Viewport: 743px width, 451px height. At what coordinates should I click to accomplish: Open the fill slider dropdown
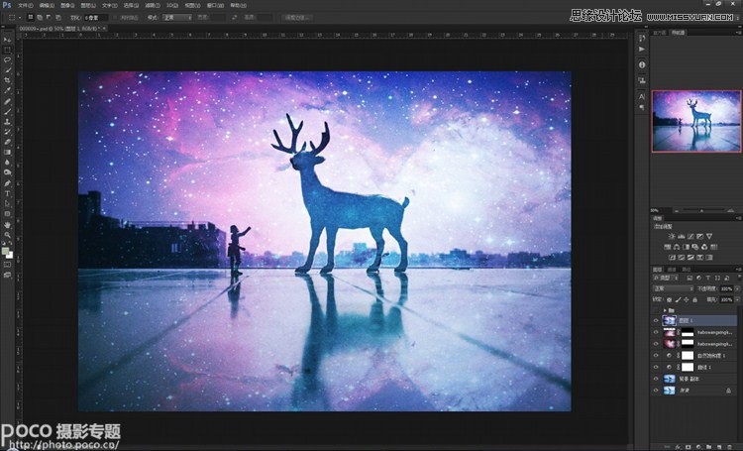coord(736,299)
